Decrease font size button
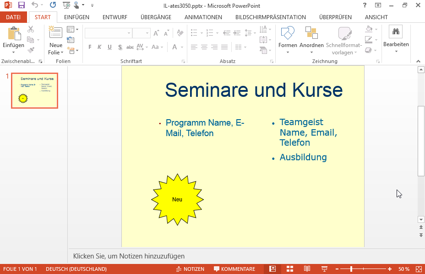The image size is (425, 274). pos(166,33)
